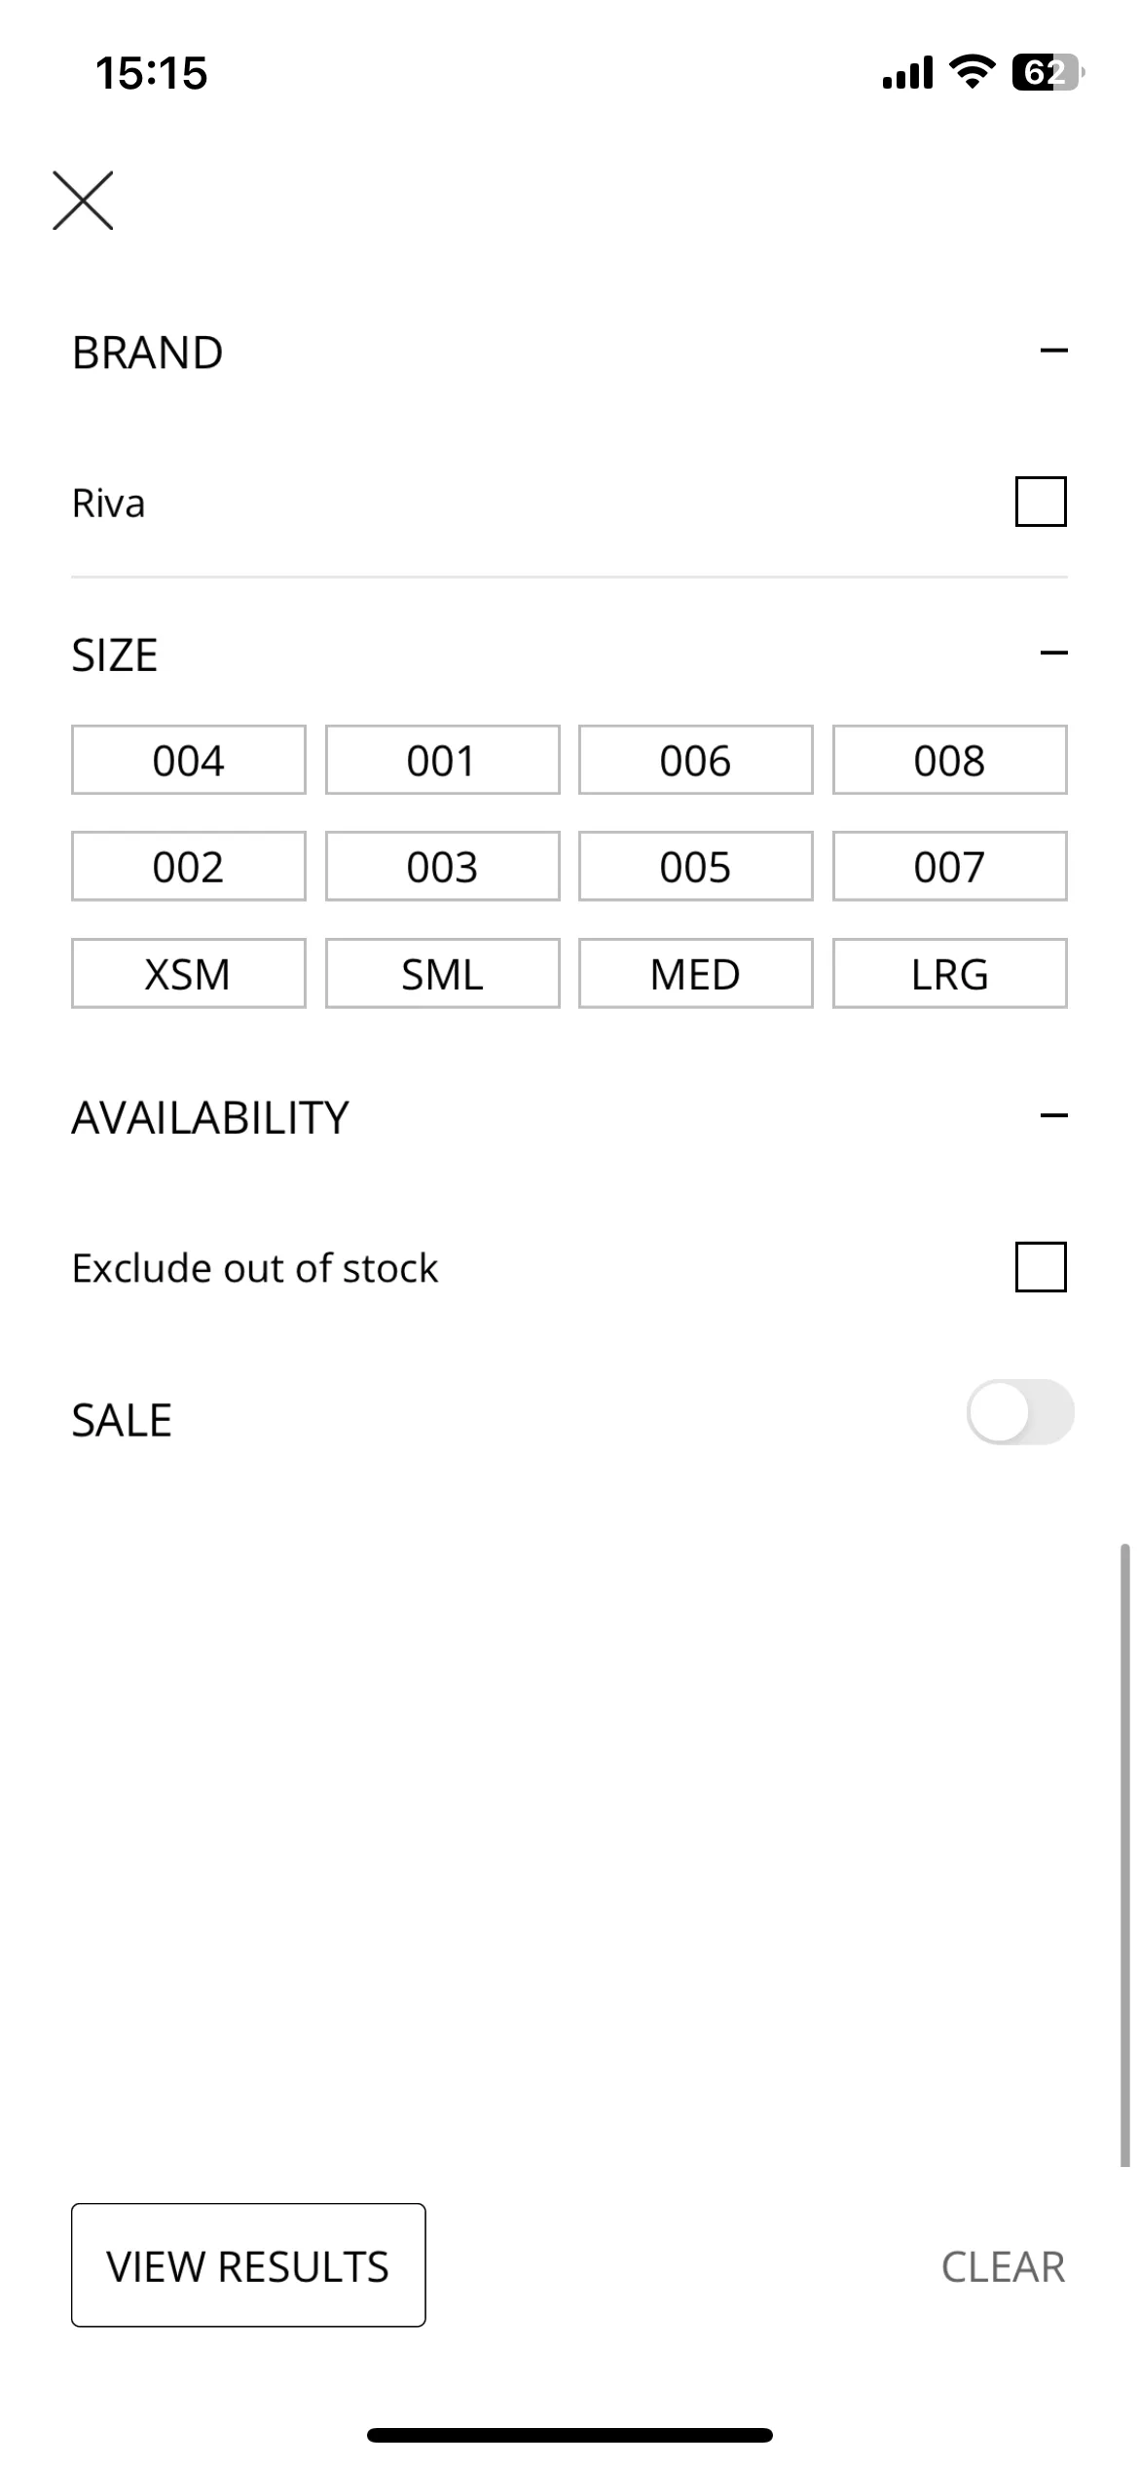This screenshot has height=2466, width=1139.
Task: Select size 001
Action: click(x=443, y=760)
